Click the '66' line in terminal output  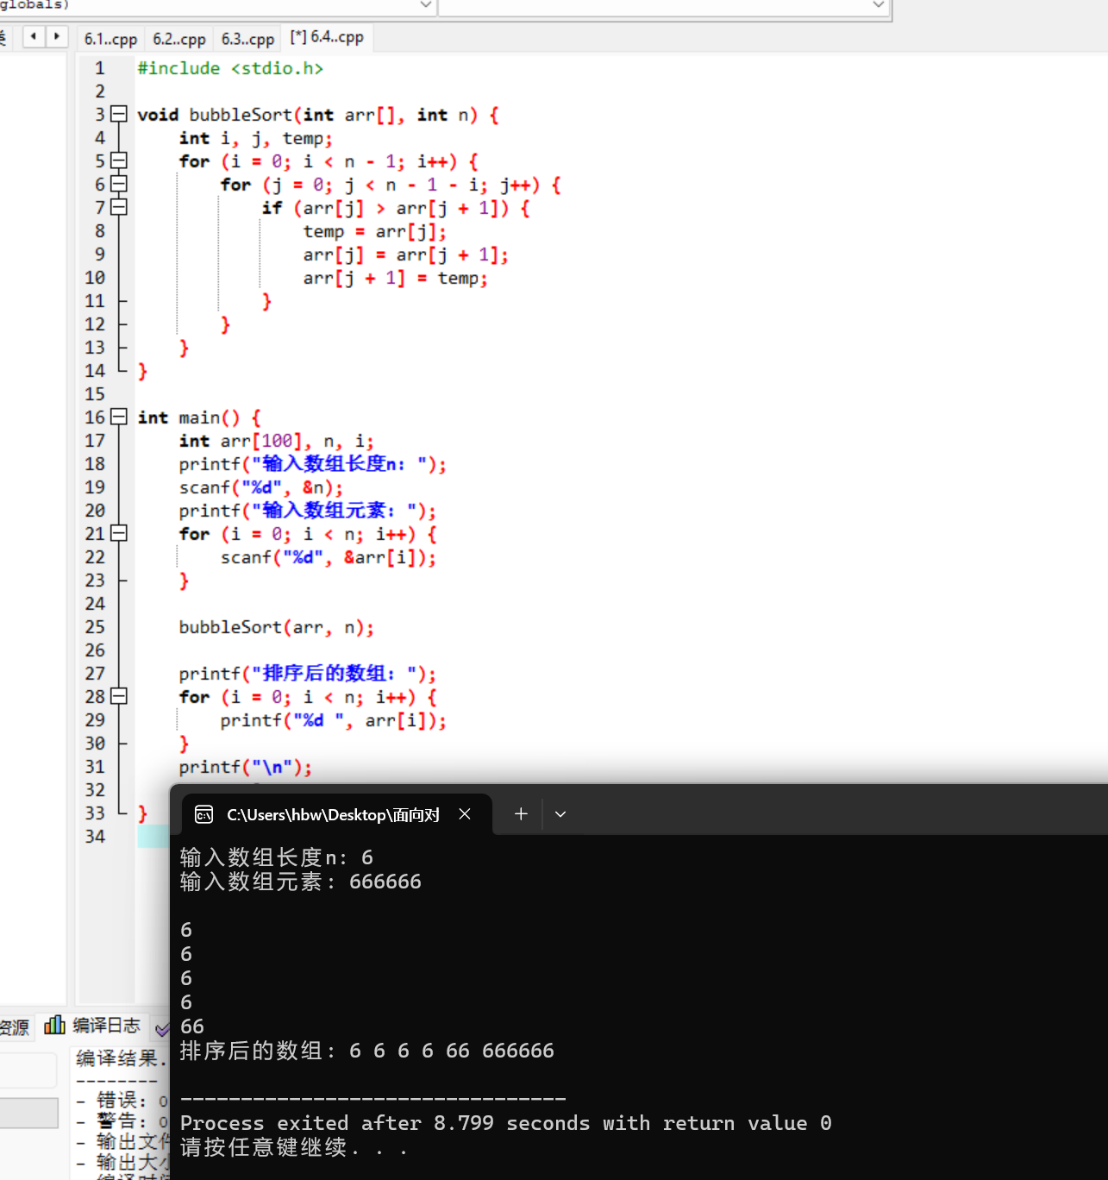pyautogui.click(x=192, y=1026)
